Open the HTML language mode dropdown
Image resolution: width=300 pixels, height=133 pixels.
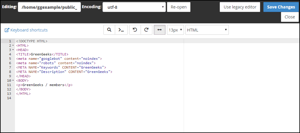coord(207,30)
